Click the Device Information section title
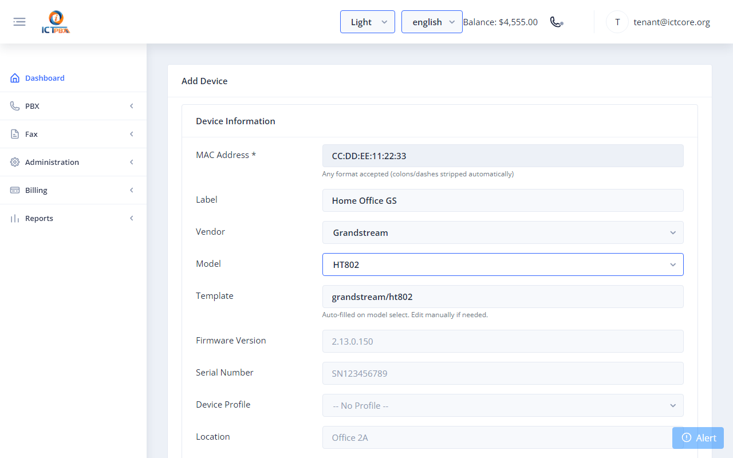Image resolution: width=733 pixels, height=458 pixels. (x=235, y=121)
